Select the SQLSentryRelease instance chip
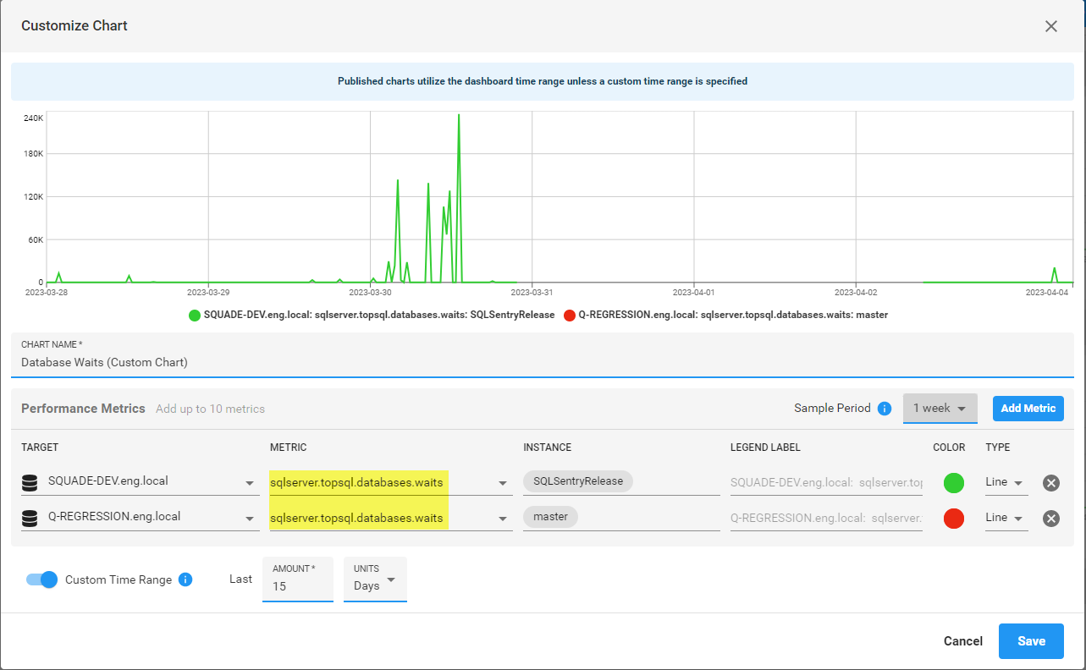The image size is (1086, 670). point(578,481)
